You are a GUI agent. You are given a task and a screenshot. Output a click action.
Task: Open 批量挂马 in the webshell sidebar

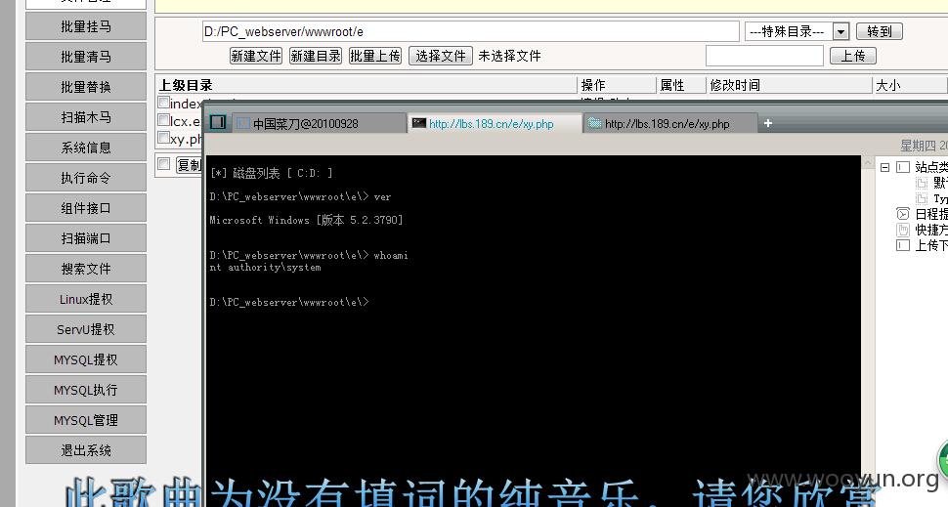click(86, 26)
